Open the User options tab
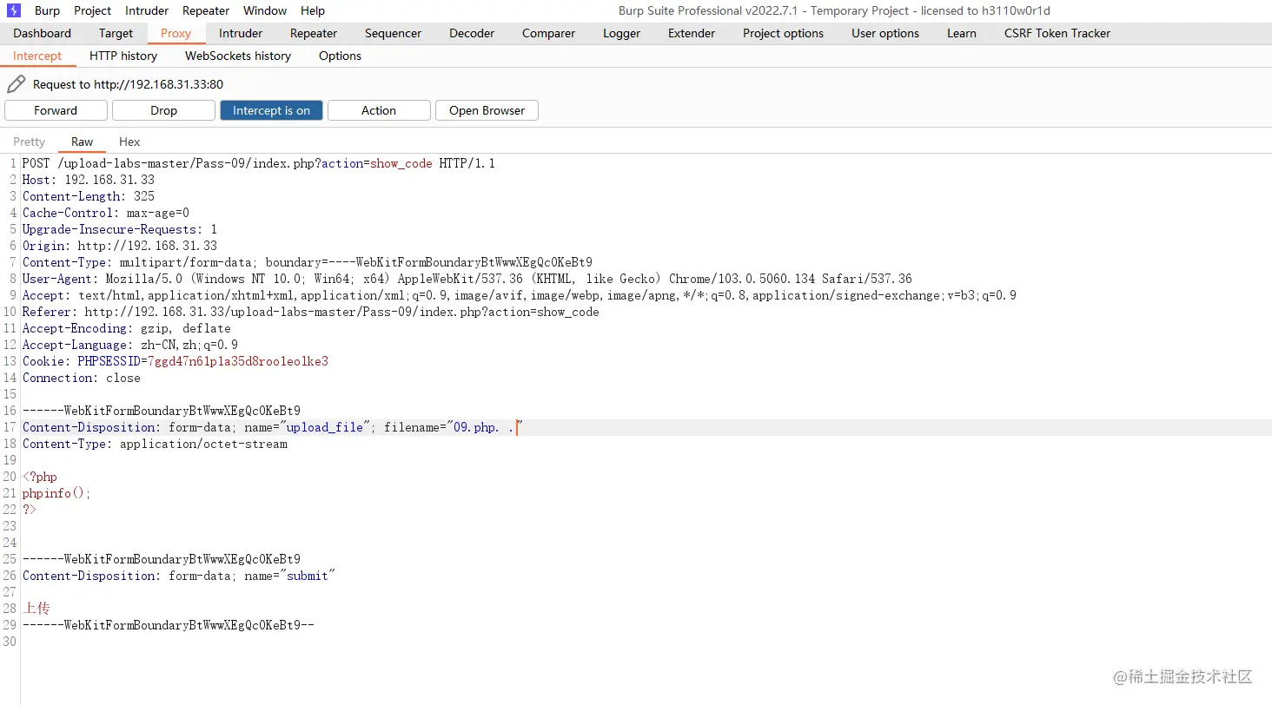 [x=885, y=33]
